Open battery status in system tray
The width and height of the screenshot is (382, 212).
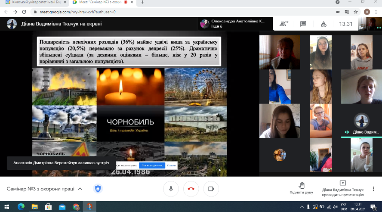(x=322, y=207)
